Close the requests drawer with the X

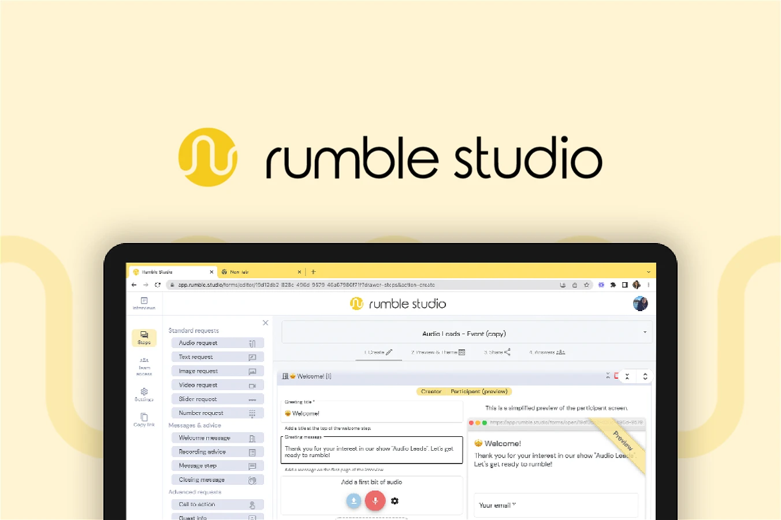tap(265, 323)
